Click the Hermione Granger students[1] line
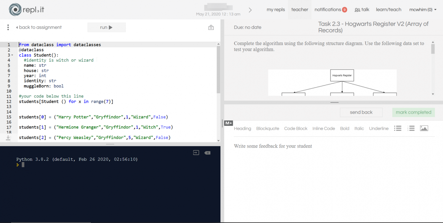Image resolution: width=443 pixels, height=223 pixels. (96, 127)
